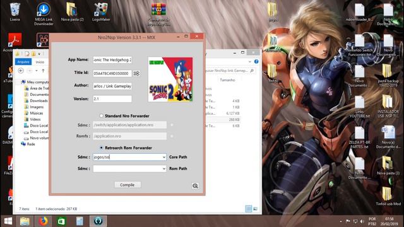Open Explorer quick access toolbar dropdown

[x=39, y=54]
